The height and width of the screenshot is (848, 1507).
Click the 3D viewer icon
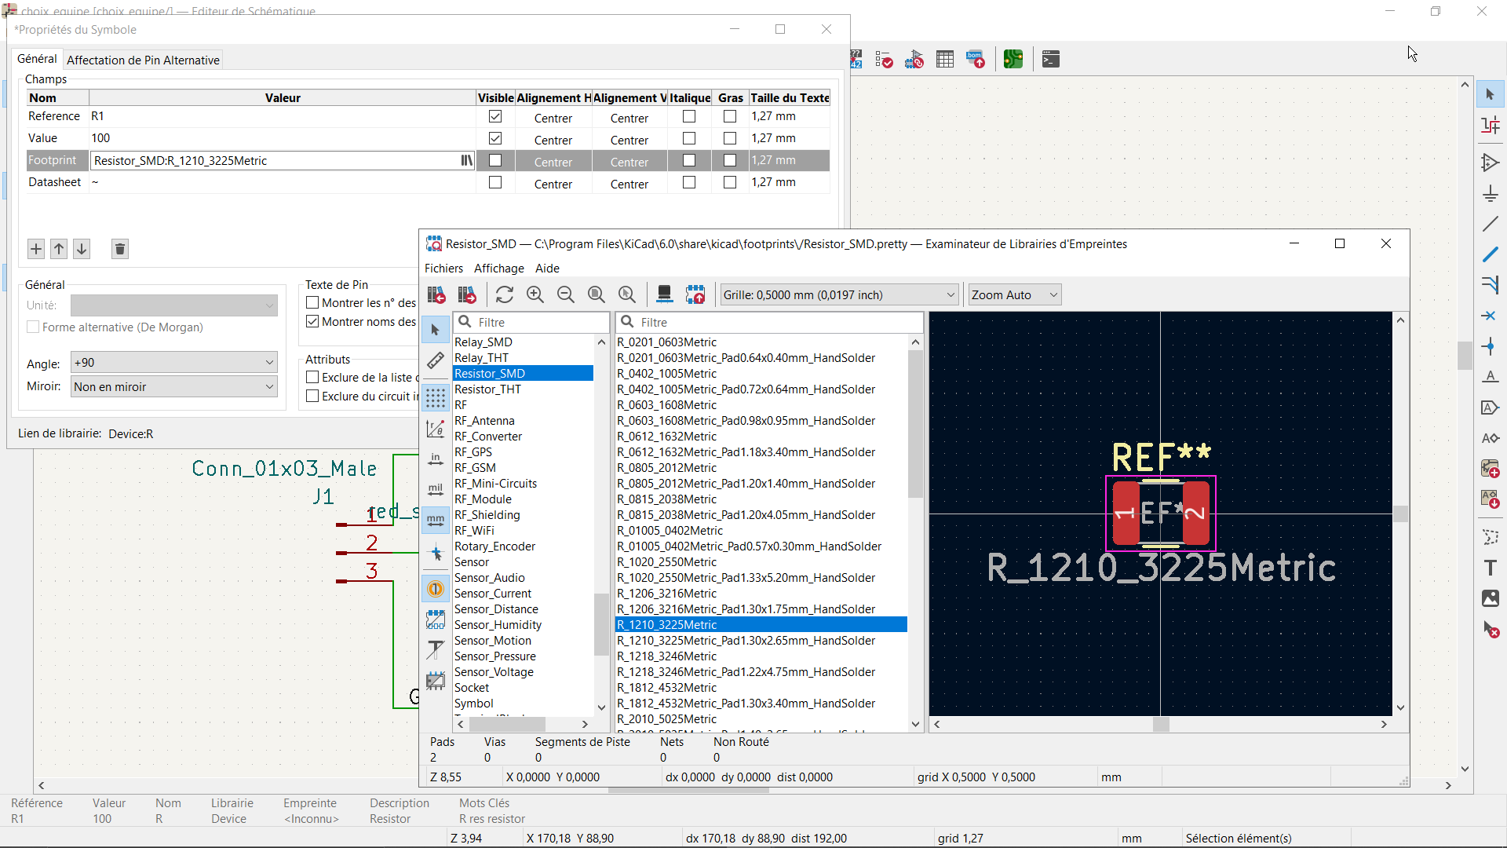pyautogui.click(x=664, y=294)
